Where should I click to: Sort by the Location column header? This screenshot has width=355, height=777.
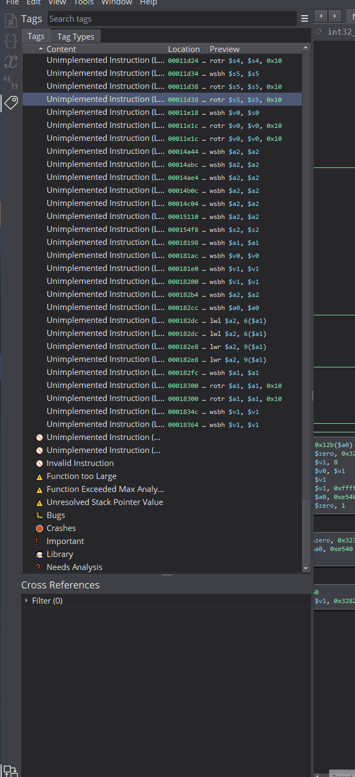point(184,49)
